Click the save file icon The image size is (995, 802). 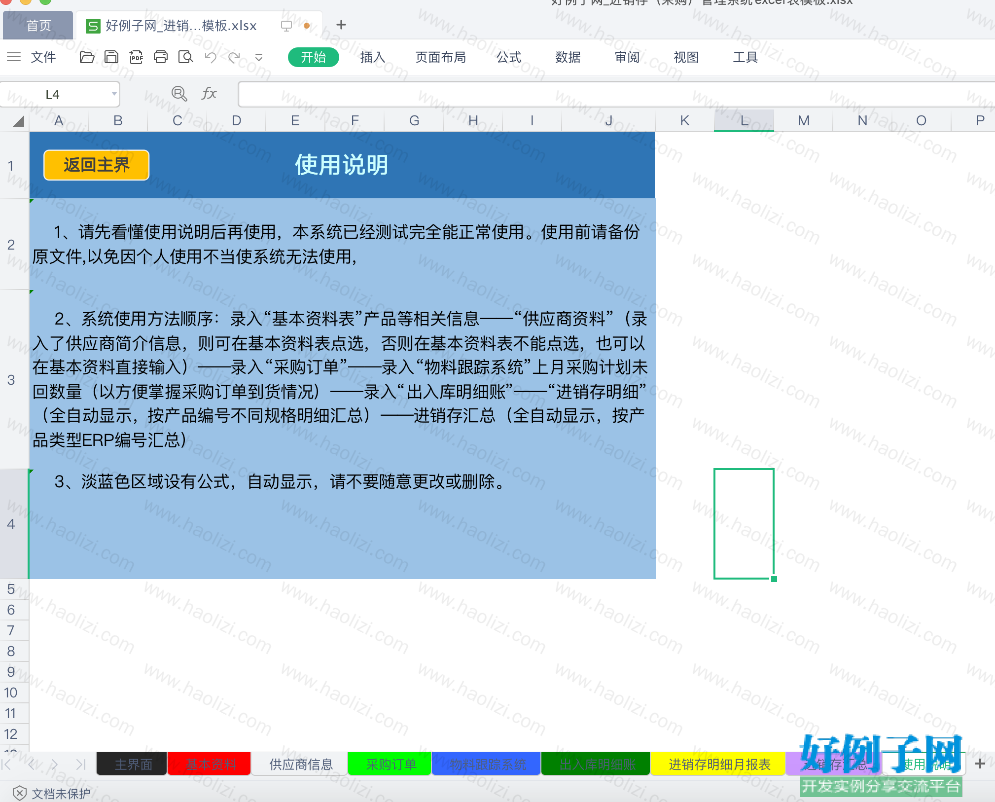pyautogui.click(x=111, y=57)
